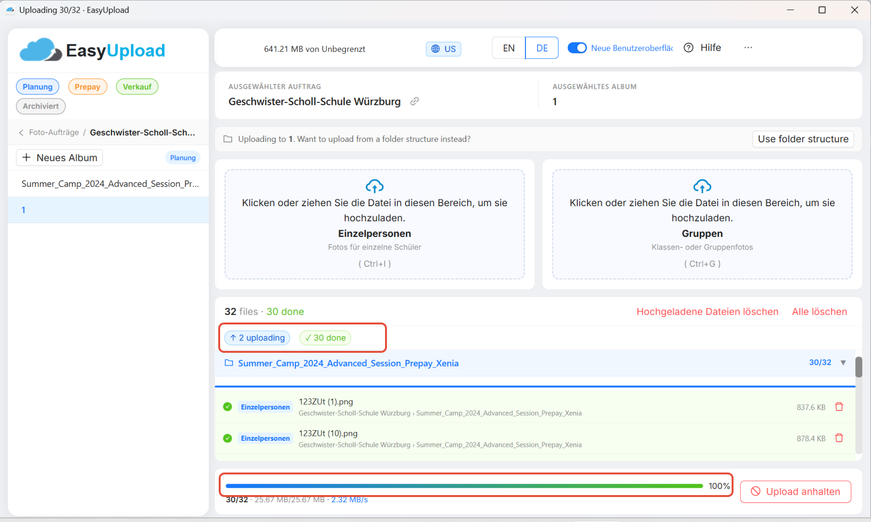Filter orders by Verkauf
Viewport: 871px width, 522px height.
pyautogui.click(x=137, y=87)
